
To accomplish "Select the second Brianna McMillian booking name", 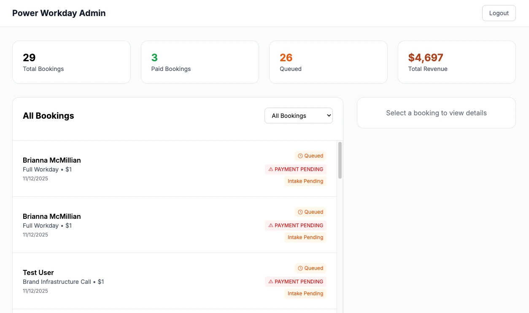I will 52,216.
